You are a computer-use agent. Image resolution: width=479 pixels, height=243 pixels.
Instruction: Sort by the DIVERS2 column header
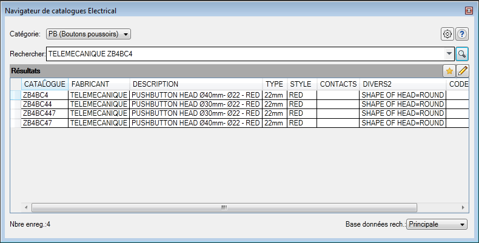tap(403, 84)
